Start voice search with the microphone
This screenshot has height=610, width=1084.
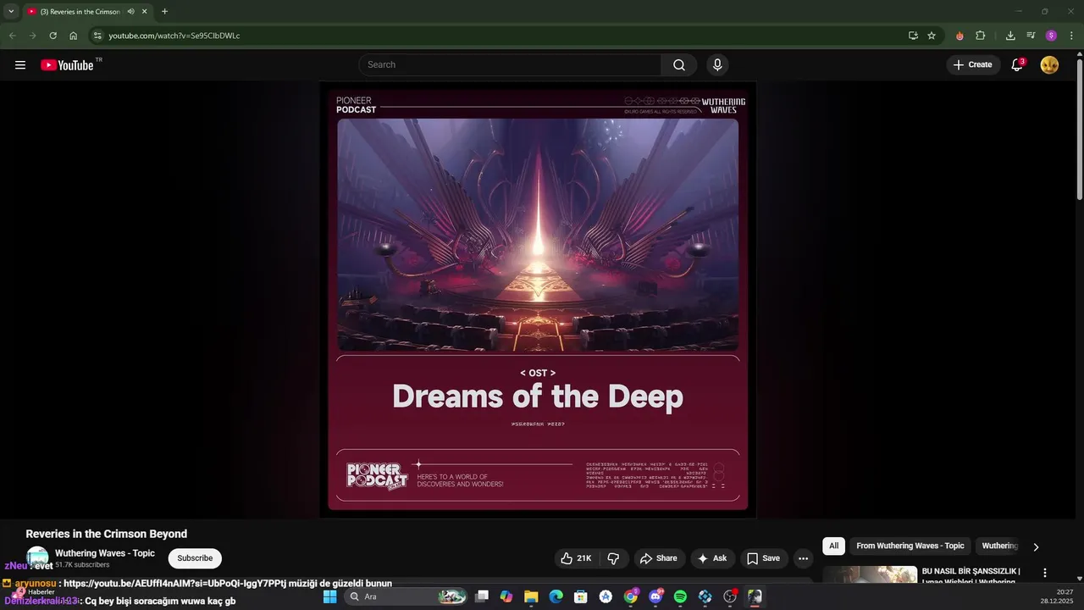717,64
